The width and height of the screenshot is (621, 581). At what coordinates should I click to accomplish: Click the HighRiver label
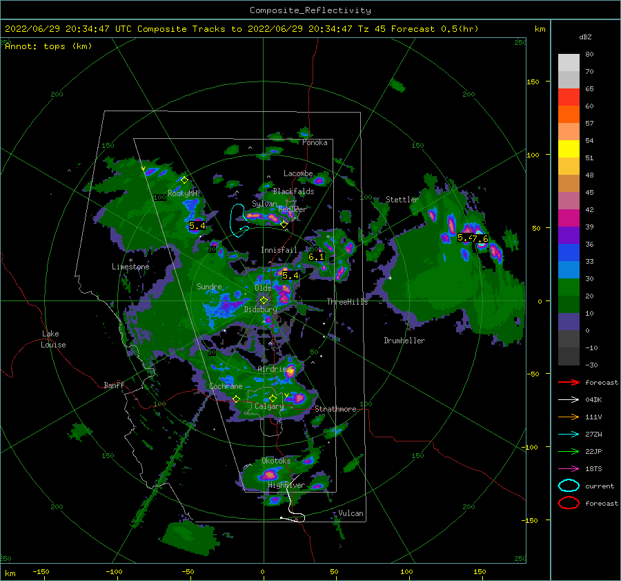click(x=286, y=486)
